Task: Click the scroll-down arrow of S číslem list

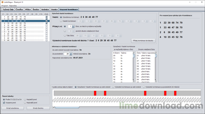Action: click(x=134, y=81)
